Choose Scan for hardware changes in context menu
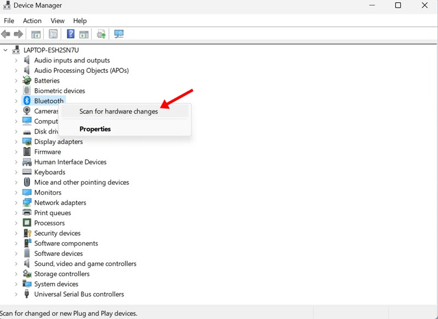This screenshot has height=319, width=438. (119, 111)
